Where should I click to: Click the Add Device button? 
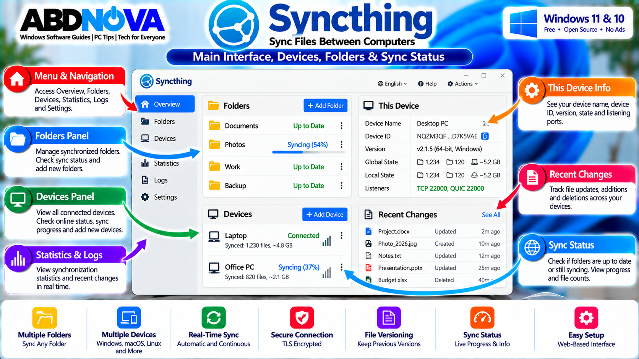coord(325,214)
